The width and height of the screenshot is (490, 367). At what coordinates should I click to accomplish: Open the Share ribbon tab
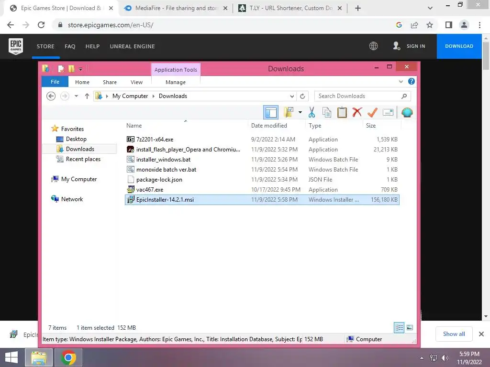110,82
